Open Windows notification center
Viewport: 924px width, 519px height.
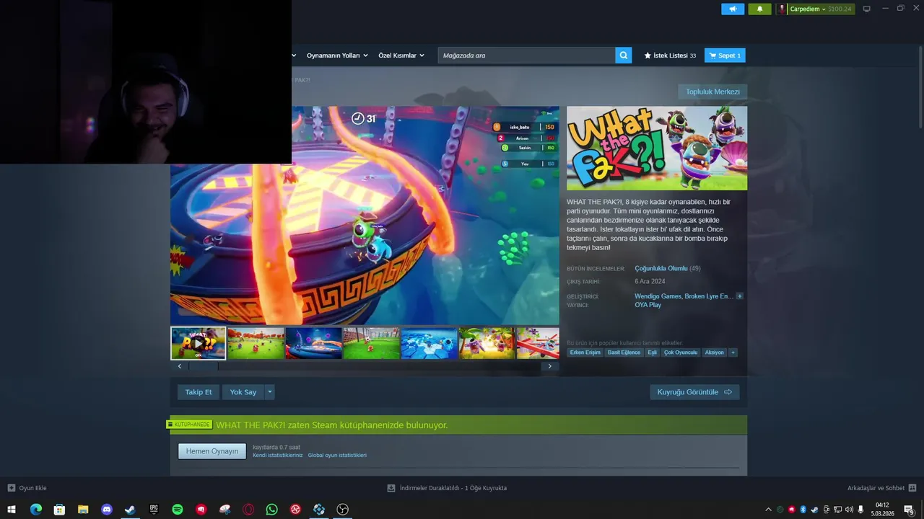[x=910, y=510]
